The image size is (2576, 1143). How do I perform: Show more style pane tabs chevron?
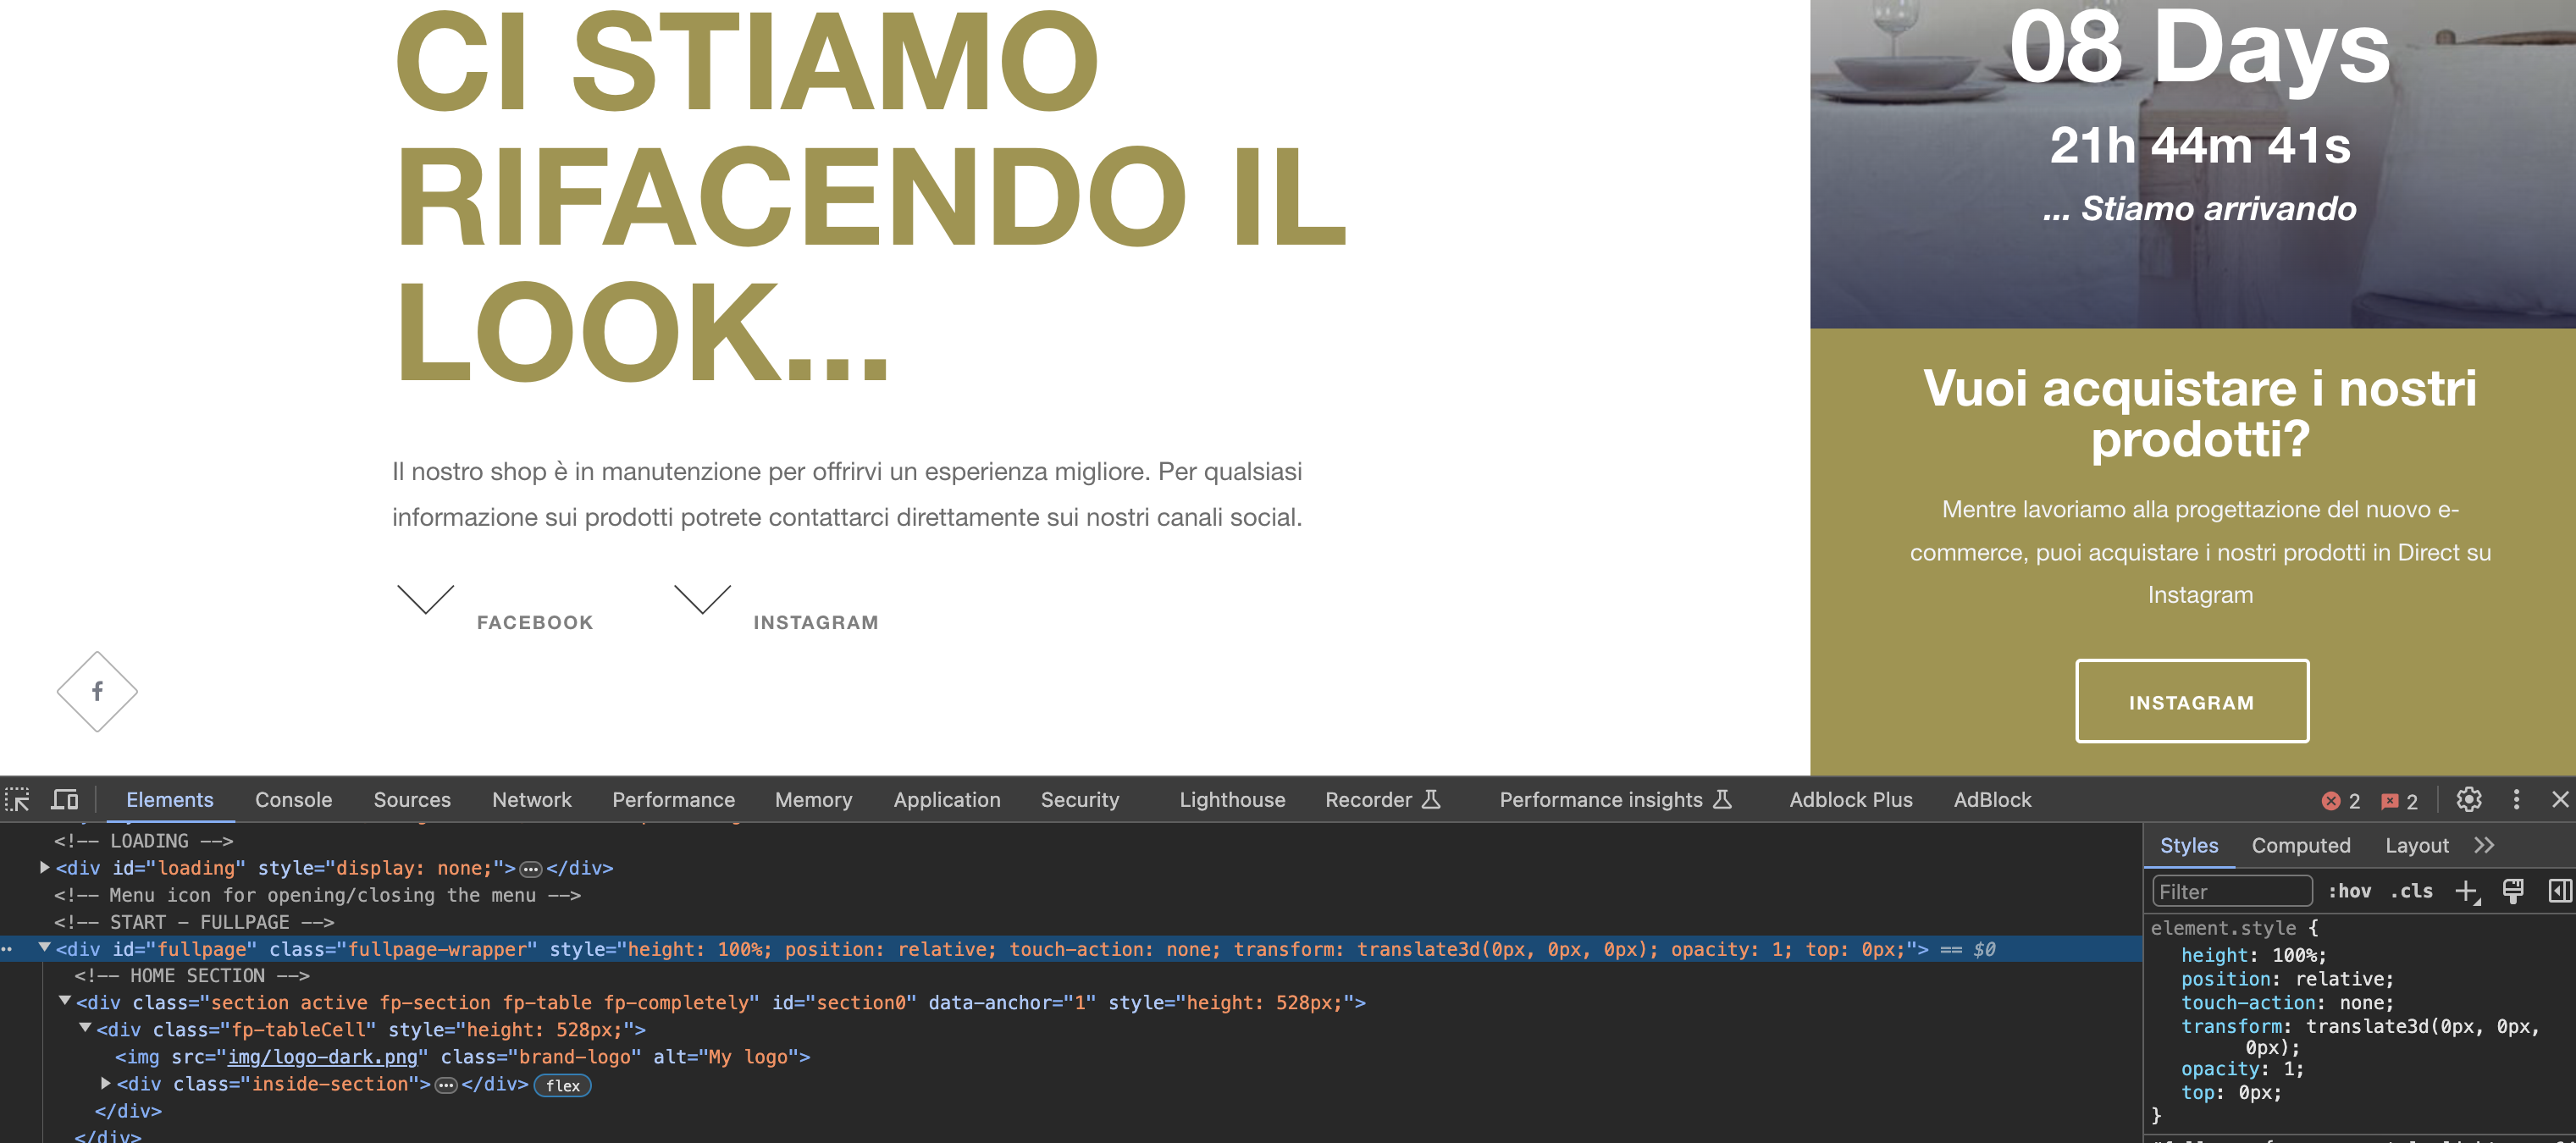[x=2484, y=846]
